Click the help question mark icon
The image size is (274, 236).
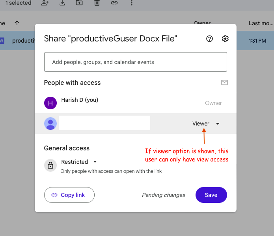[x=210, y=39]
